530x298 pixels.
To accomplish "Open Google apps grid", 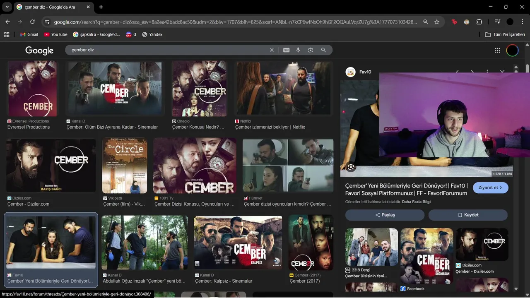I will pos(497,50).
